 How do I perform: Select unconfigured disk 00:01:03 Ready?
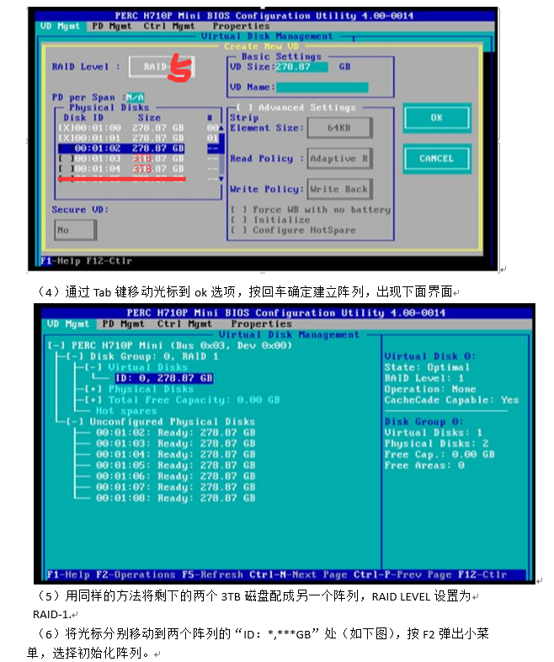coord(175,443)
